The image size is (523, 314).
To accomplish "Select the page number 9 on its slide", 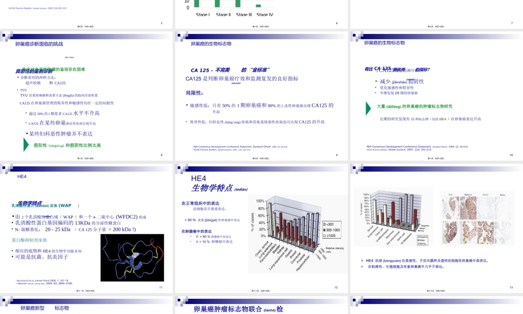I will [337, 155].
